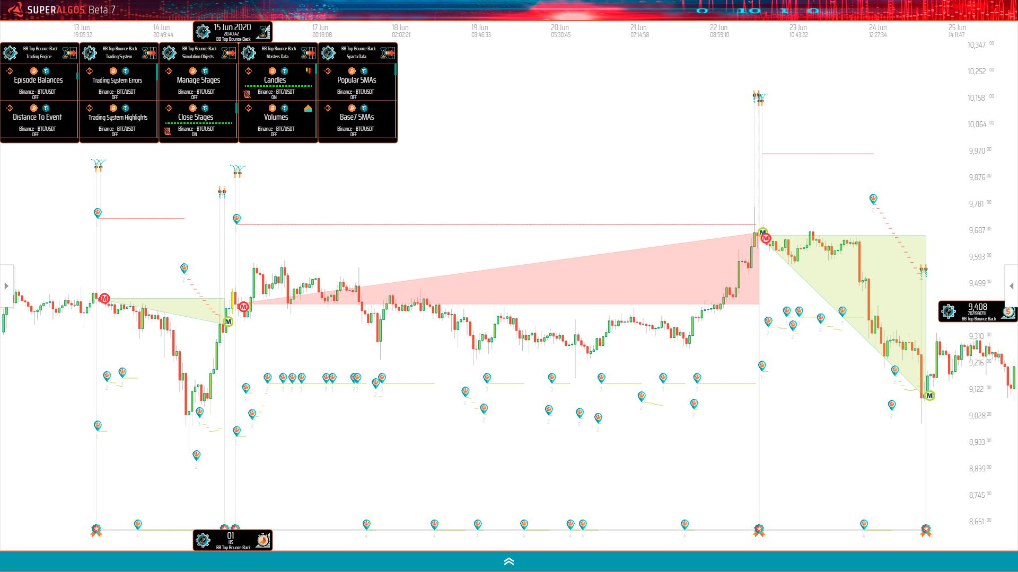1018x572 pixels.
Task: Click the Sparta Data panel gear icon
Action: click(328, 52)
